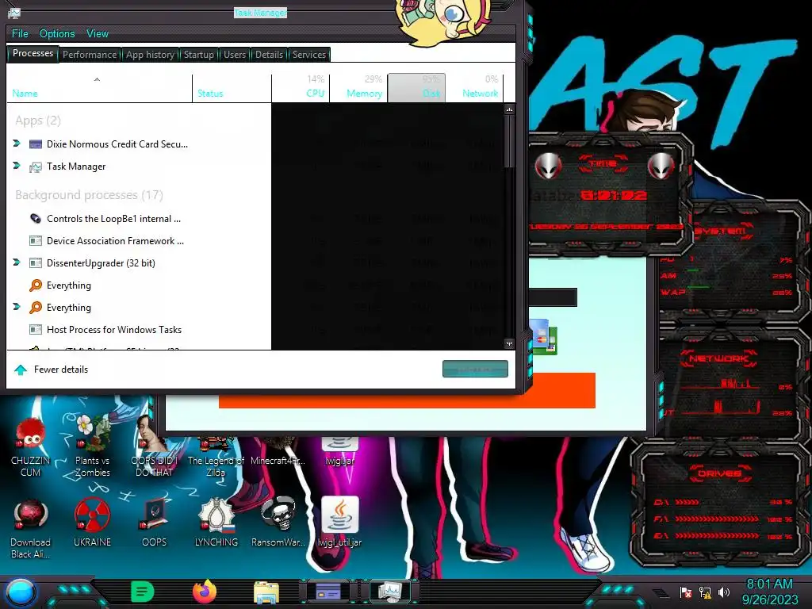The height and width of the screenshot is (609, 812).
Task: Open the View menu in Task Manager
Action: coord(98,33)
